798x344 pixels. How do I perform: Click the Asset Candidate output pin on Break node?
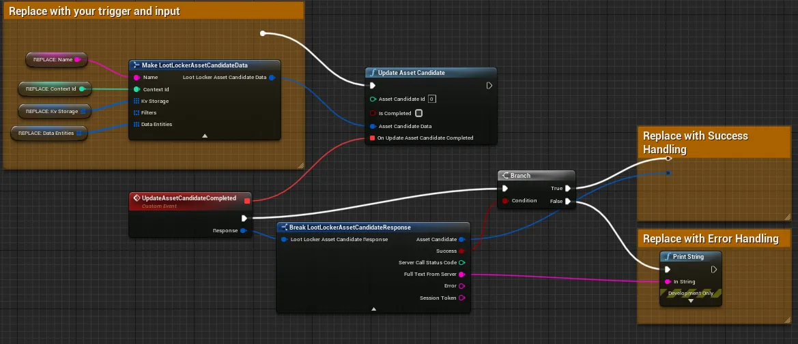461,239
